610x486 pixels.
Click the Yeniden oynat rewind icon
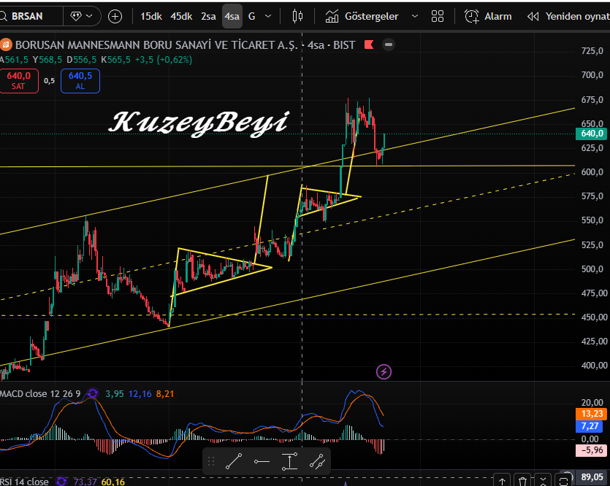[533, 16]
